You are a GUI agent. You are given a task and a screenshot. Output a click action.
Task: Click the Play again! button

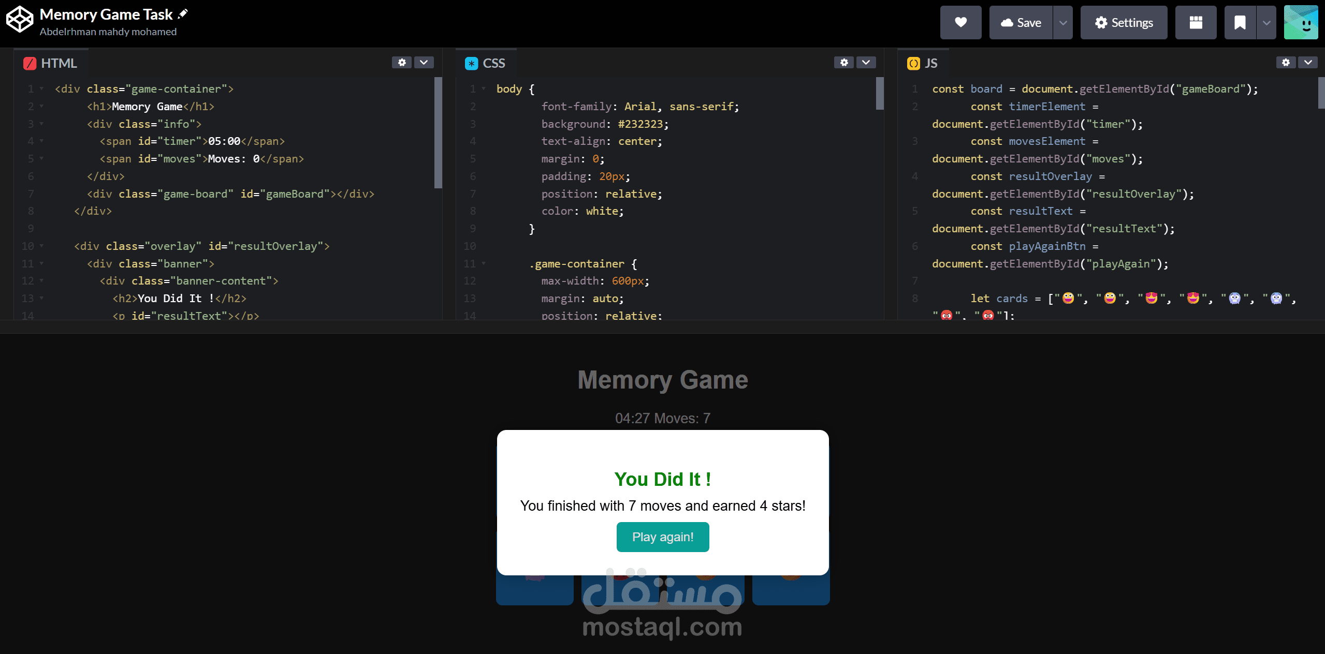coord(662,537)
